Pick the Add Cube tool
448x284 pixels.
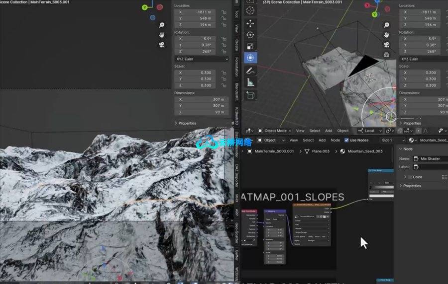tap(250, 95)
